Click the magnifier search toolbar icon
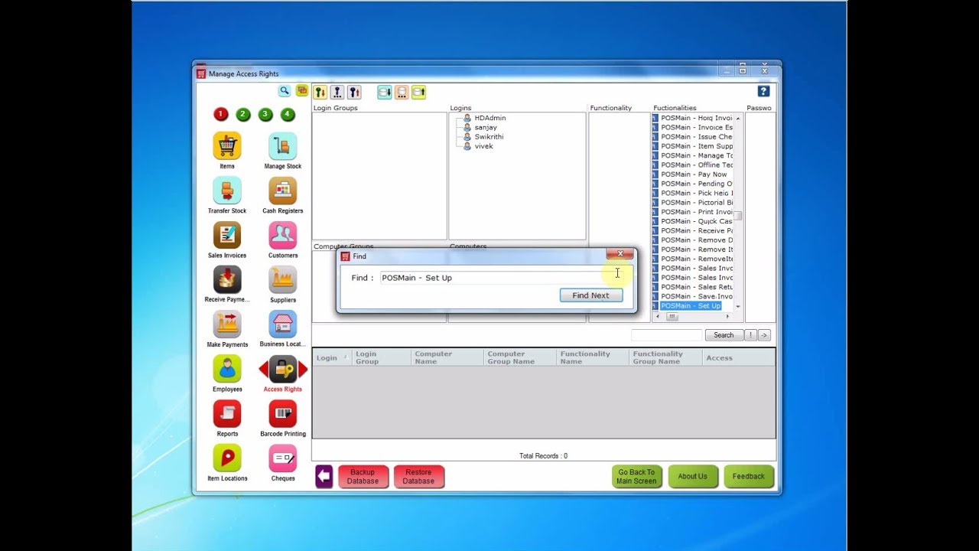 click(x=285, y=90)
